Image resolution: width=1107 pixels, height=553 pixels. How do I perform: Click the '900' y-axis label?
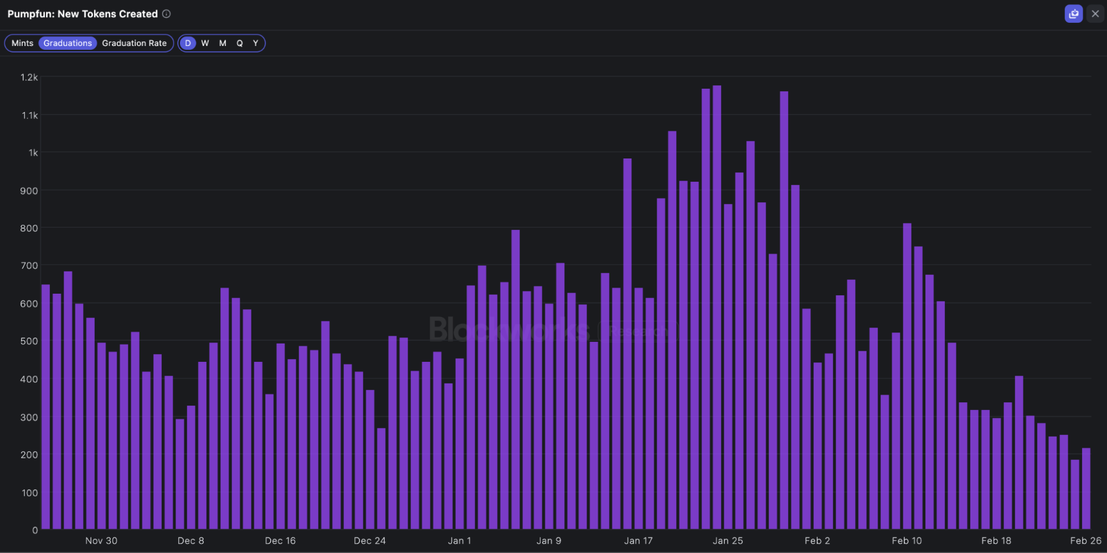click(x=29, y=191)
